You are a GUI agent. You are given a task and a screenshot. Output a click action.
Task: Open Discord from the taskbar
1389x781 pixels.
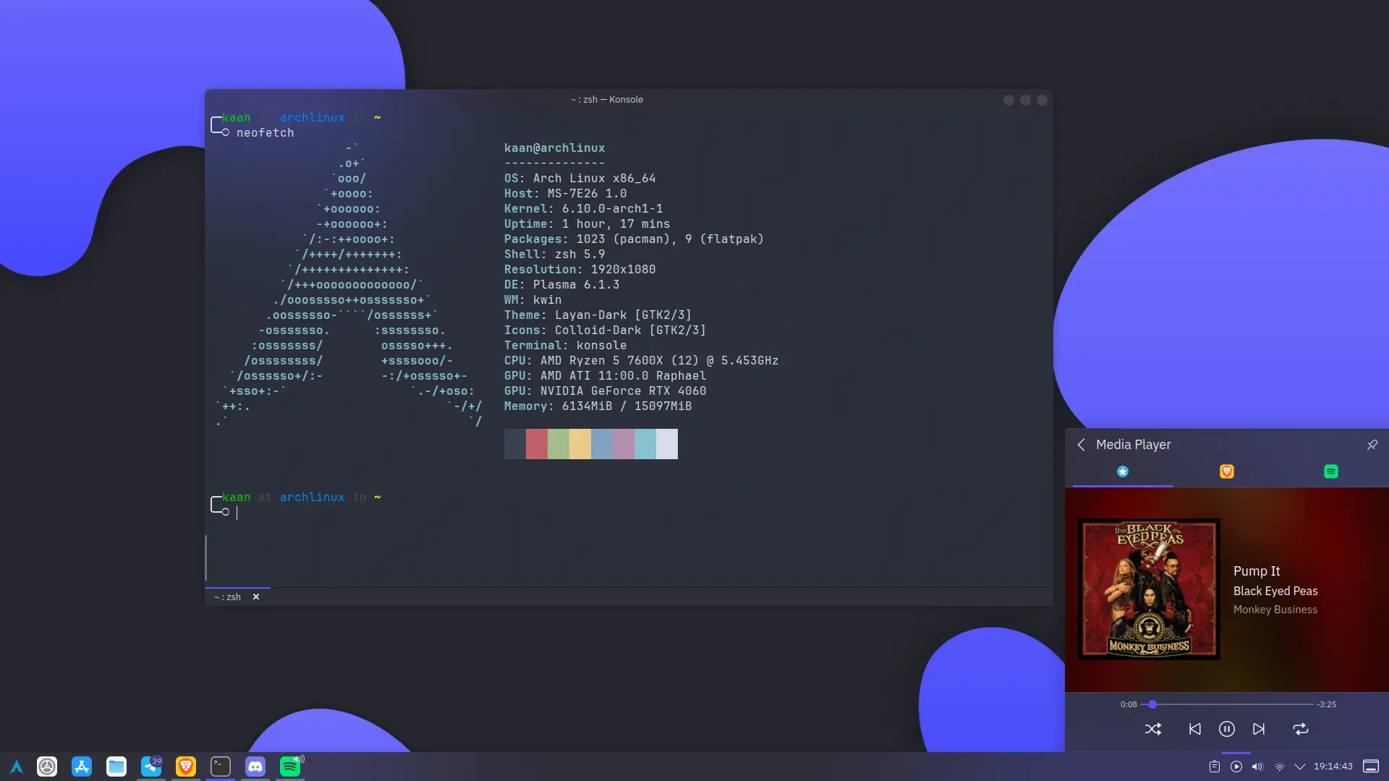(x=255, y=767)
